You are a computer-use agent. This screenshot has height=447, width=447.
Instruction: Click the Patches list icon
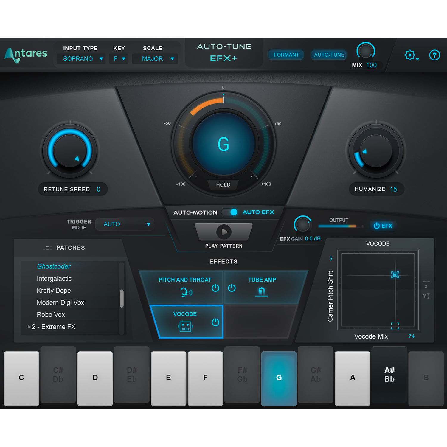coord(48,248)
